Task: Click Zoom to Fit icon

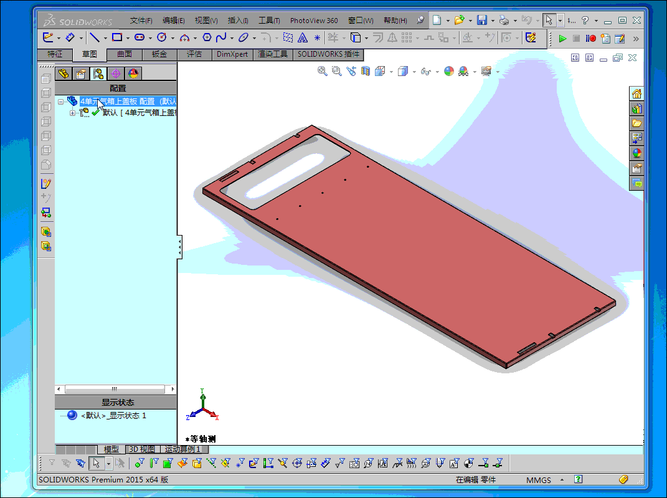Action: click(322, 71)
